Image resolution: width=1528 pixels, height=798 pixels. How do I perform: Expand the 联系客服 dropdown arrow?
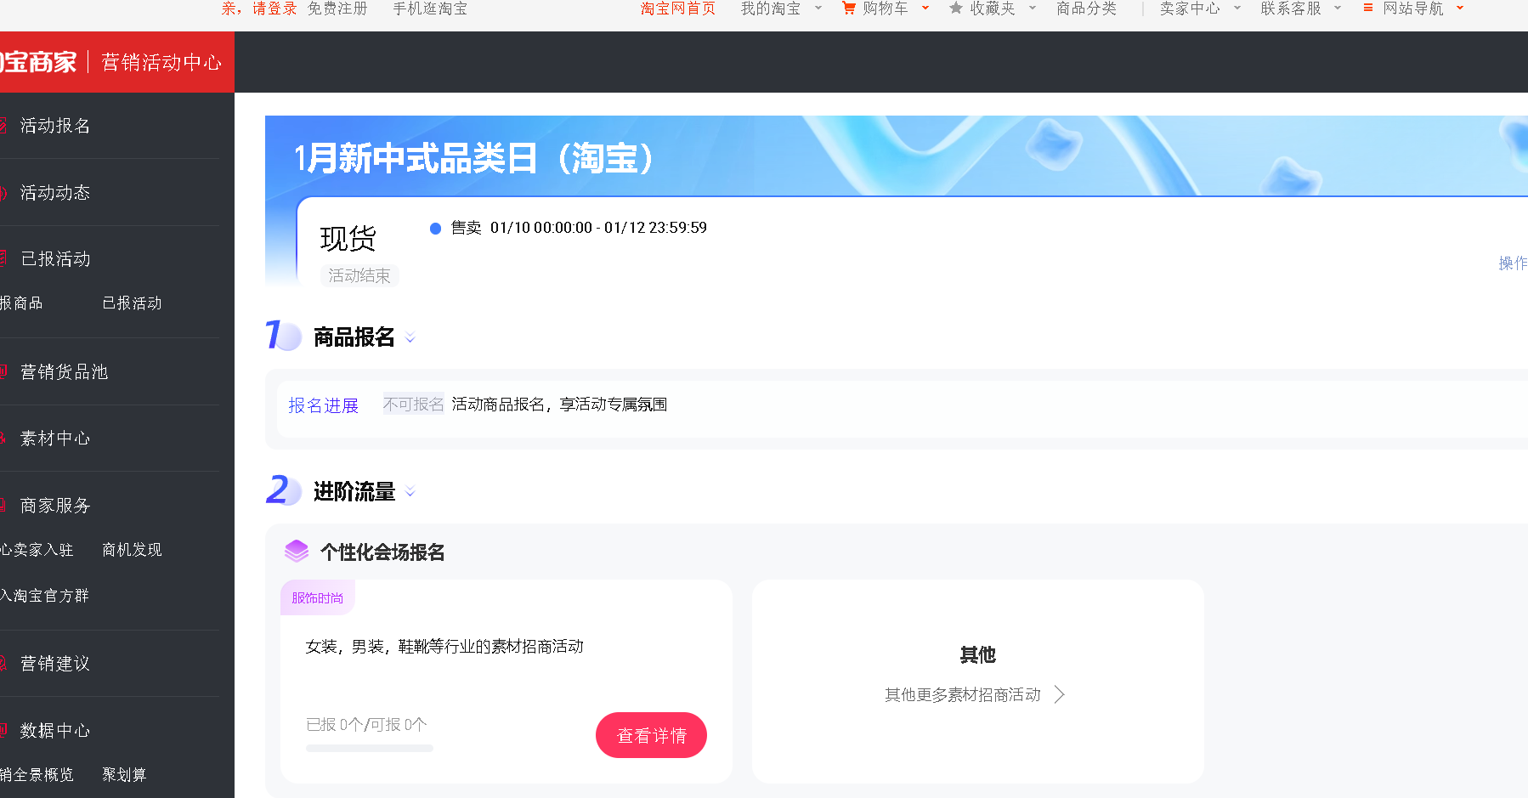(1338, 8)
